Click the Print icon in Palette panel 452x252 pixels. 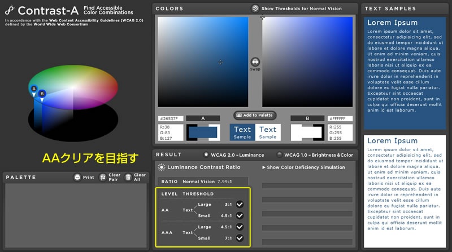click(x=77, y=178)
